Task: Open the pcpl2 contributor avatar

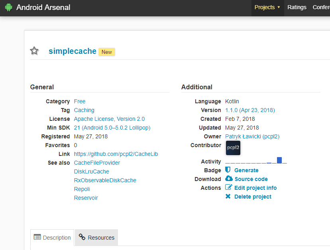Action: 233,148
